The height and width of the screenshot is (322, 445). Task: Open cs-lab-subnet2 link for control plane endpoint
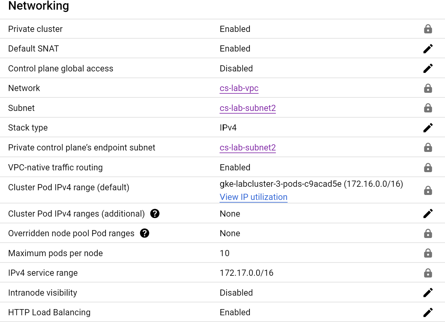pyautogui.click(x=248, y=148)
